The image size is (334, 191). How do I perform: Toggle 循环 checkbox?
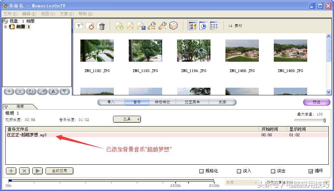click(x=311, y=171)
